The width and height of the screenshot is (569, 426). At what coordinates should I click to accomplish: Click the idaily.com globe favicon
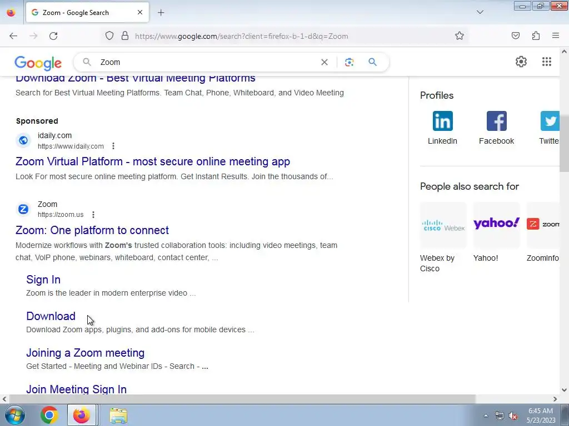tap(23, 140)
